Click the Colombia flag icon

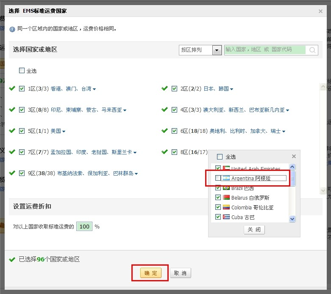226,207
